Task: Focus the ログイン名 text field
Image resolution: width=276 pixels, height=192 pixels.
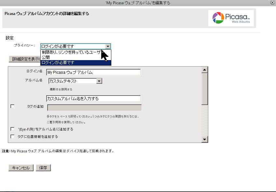Action: click(x=93, y=72)
